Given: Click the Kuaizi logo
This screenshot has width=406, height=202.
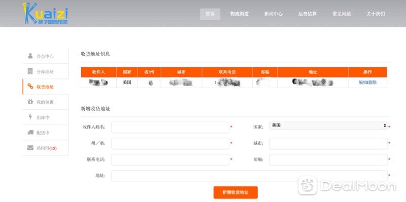Looking at the screenshot, I should tap(45, 14).
